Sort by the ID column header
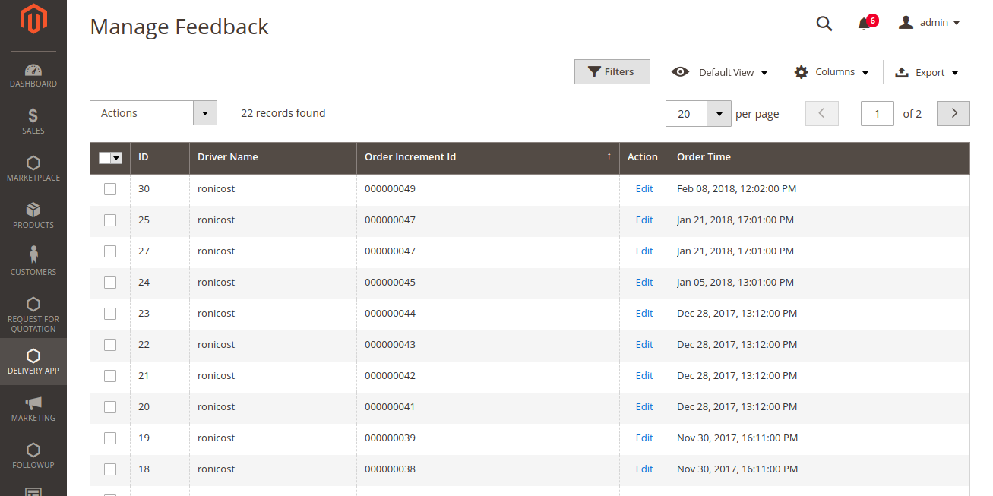The image size is (993, 496). pos(160,157)
